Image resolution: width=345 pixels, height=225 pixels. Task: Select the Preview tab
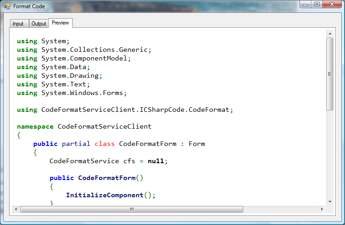coord(60,23)
